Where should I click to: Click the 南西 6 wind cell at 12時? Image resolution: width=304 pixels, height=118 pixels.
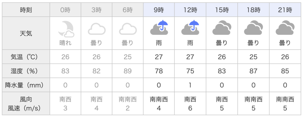190,104
